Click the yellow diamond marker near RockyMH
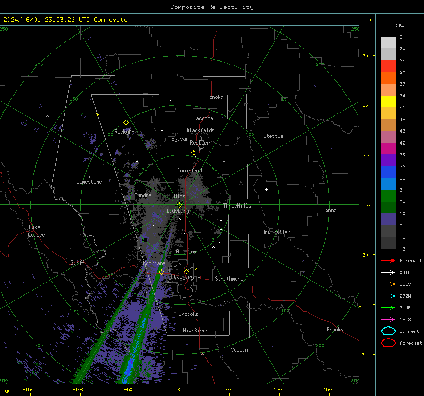This screenshot has height=396, width=424. click(x=126, y=123)
